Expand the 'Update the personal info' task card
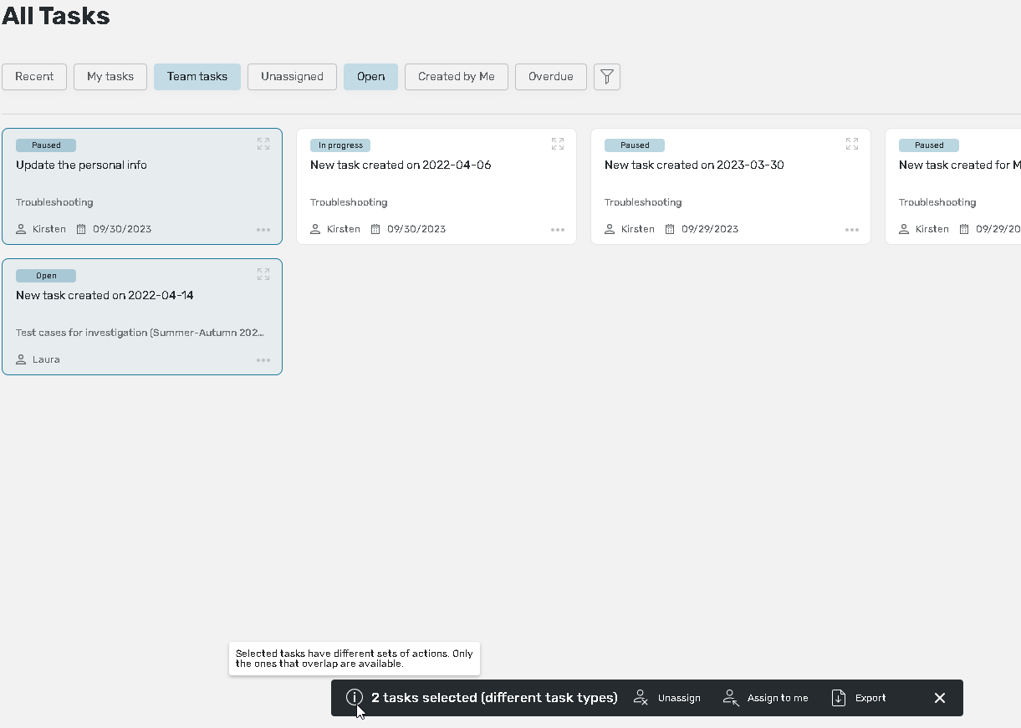 pos(263,145)
